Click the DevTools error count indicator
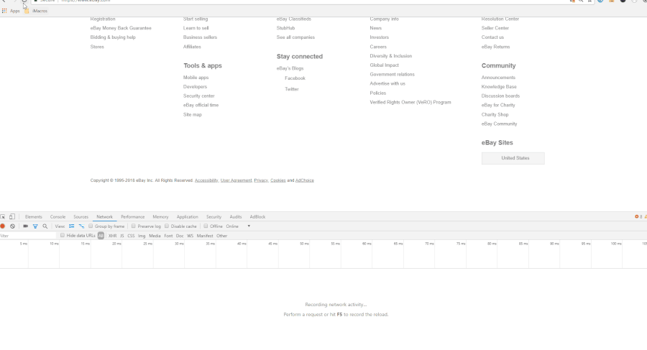 [638, 217]
